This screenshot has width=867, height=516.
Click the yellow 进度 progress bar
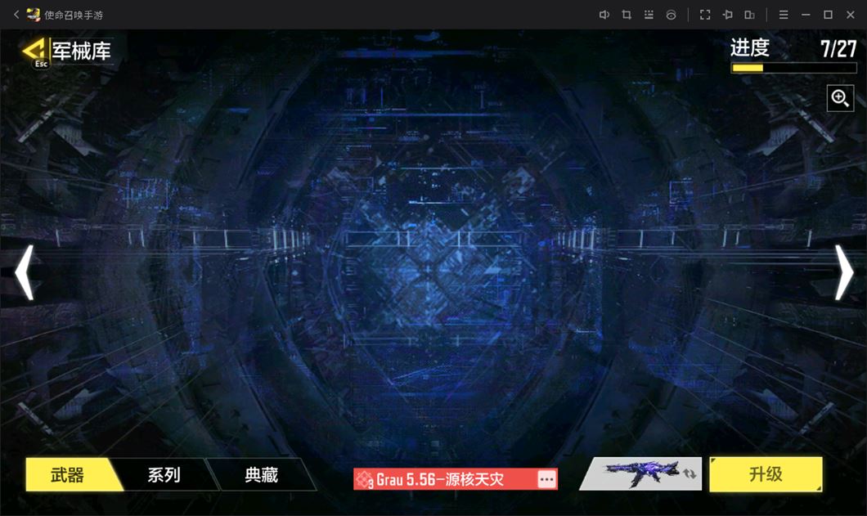[793, 68]
